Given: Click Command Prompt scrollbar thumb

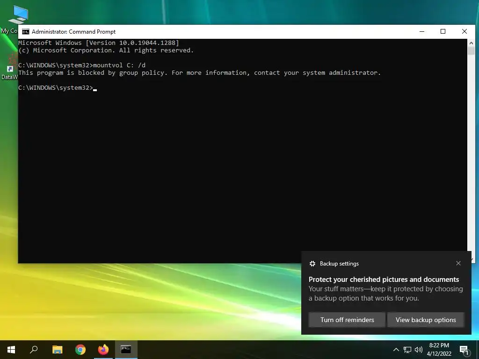Looking at the screenshot, I should point(471,50).
